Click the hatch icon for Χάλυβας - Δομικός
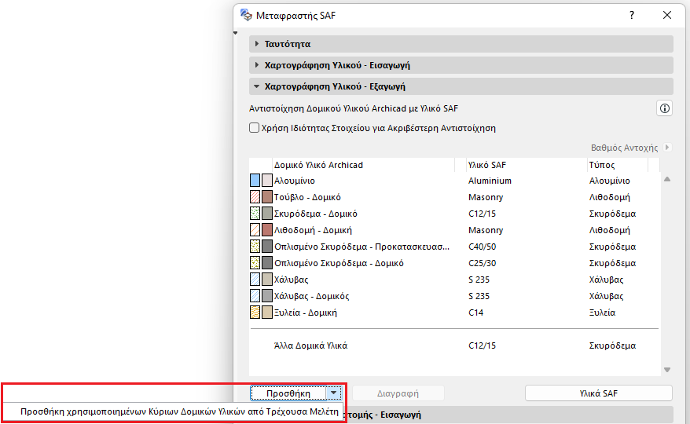690x424 pixels. 255,296
